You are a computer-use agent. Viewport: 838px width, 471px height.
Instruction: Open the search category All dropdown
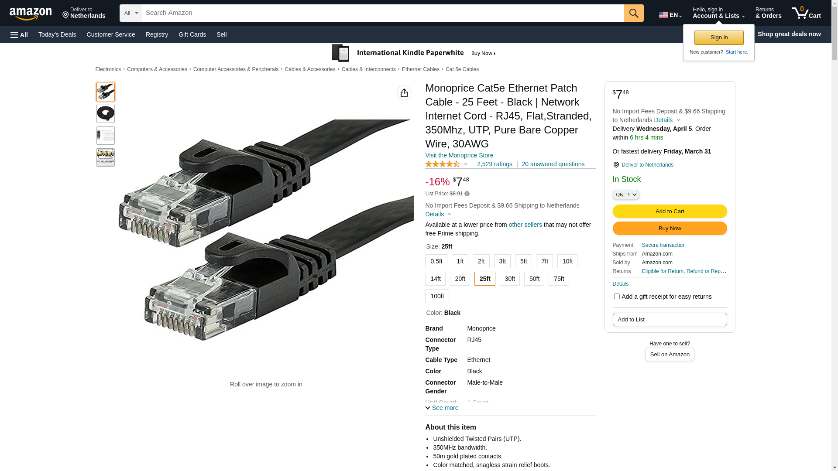(131, 13)
